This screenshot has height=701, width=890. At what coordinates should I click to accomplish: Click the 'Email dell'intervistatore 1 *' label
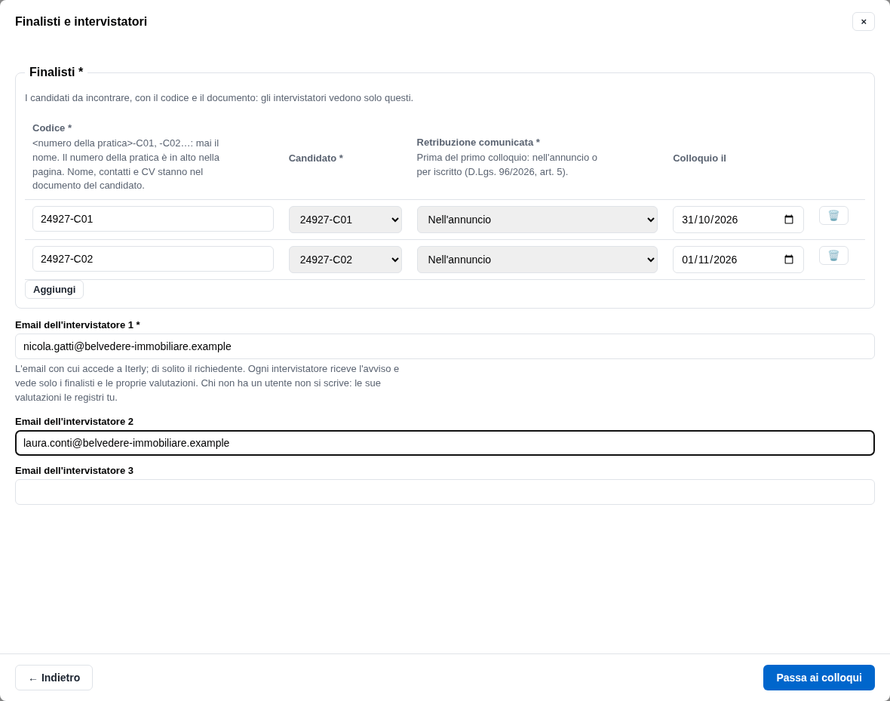click(x=78, y=325)
